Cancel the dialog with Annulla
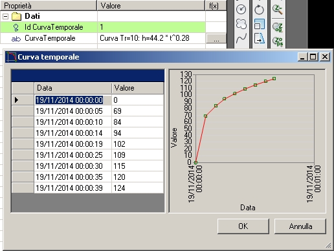 point(300,226)
